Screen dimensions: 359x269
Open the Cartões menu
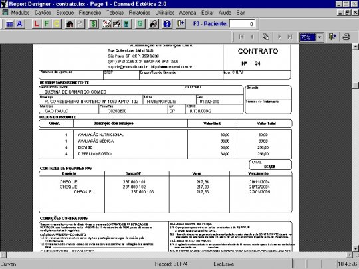pos(43,13)
